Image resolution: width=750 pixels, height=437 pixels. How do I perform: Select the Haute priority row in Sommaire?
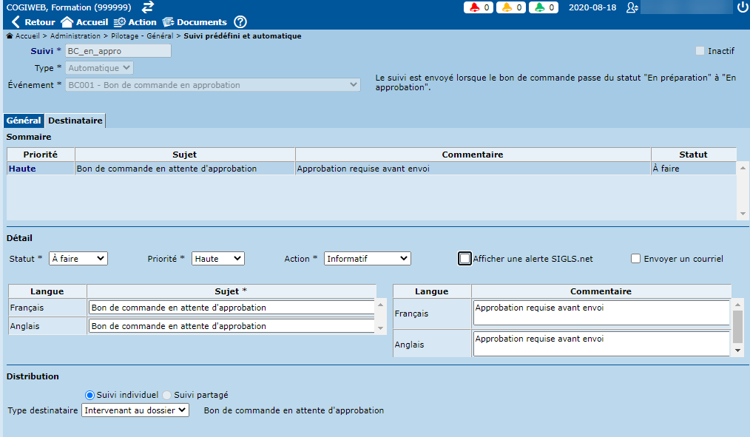(x=22, y=169)
